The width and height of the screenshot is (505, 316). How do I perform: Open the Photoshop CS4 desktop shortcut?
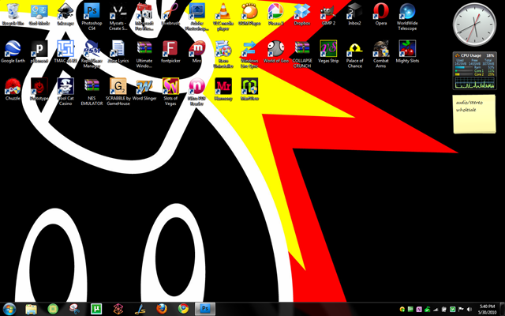(x=92, y=17)
